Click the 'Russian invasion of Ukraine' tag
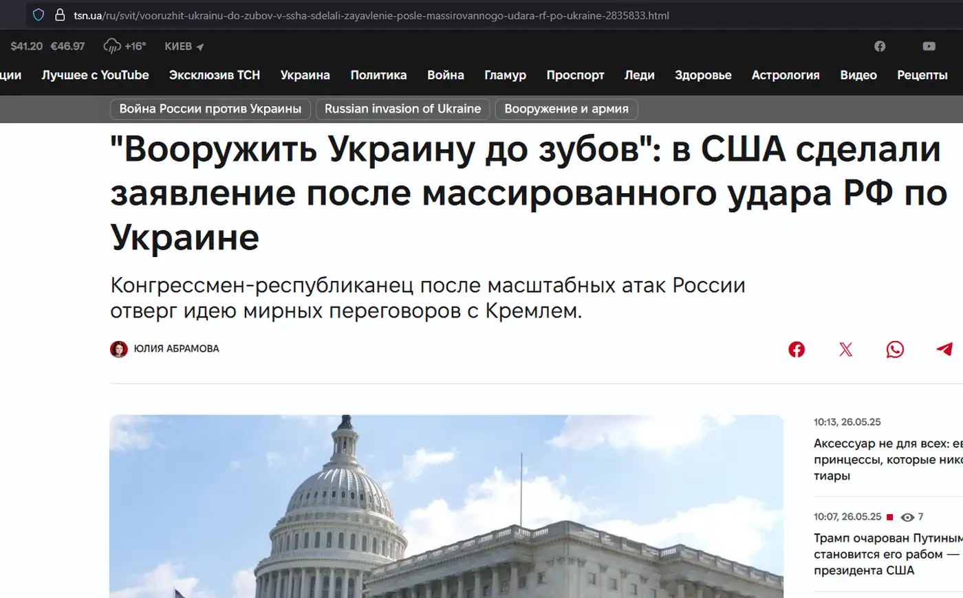 402,108
